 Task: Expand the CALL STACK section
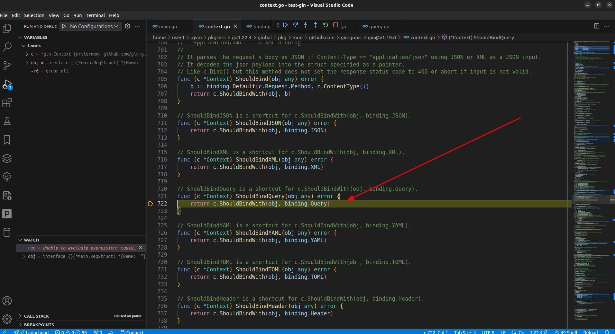pyautogui.click(x=36, y=316)
